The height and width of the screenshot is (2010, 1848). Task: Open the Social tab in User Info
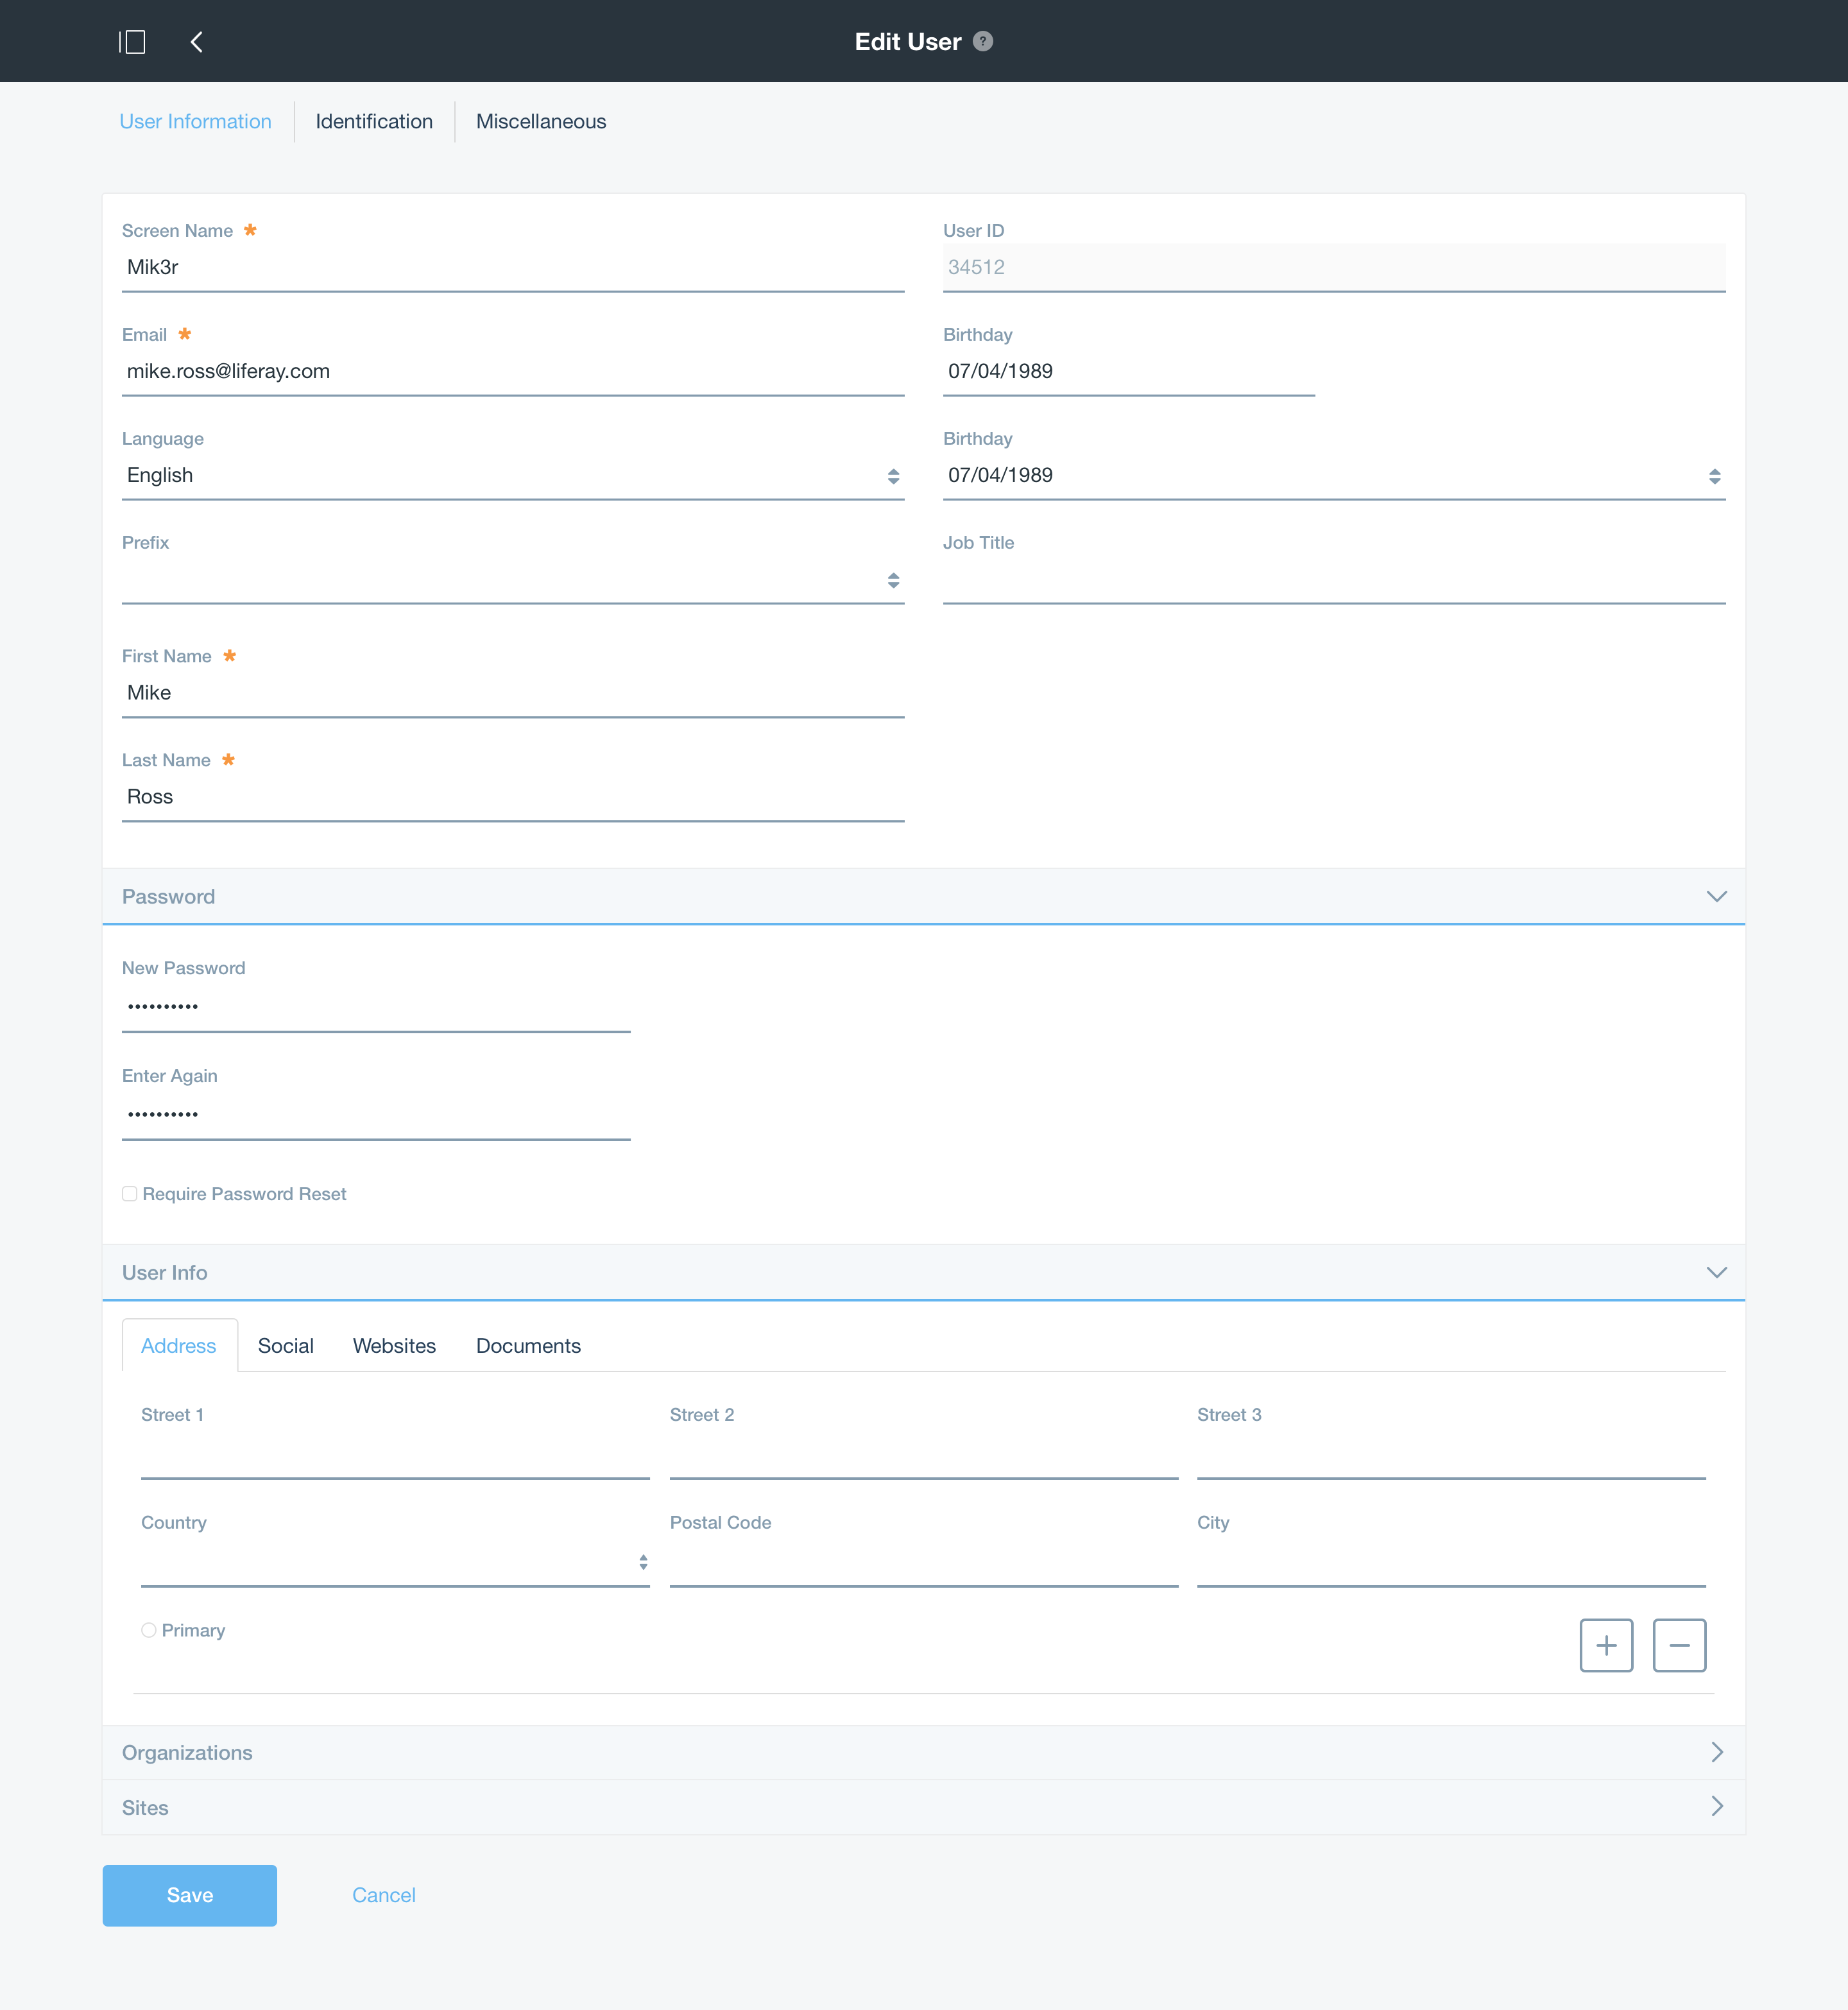click(x=285, y=1345)
